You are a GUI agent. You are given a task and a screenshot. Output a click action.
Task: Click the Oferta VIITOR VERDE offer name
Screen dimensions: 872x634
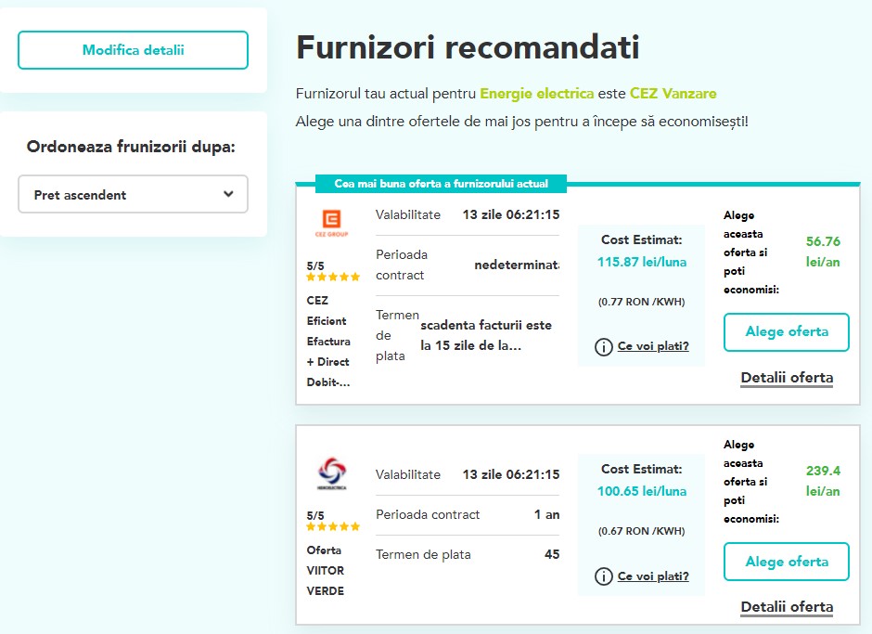point(326,571)
